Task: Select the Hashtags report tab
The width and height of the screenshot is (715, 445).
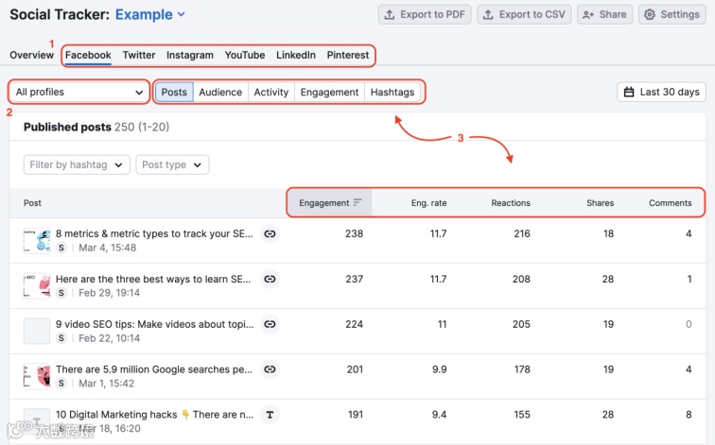Action: 392,92
